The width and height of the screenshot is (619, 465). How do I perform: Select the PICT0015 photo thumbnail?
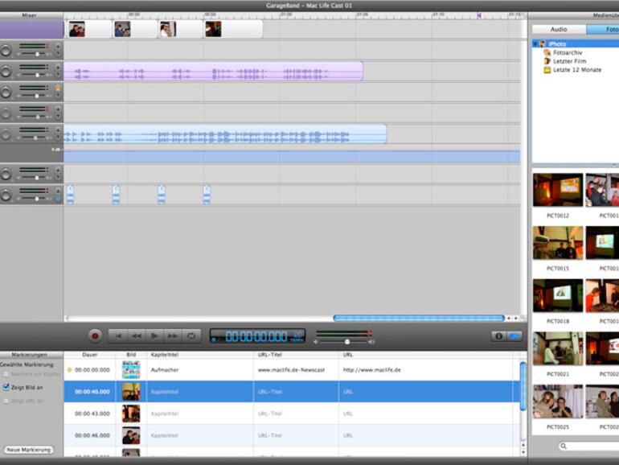tap(557, 243)
